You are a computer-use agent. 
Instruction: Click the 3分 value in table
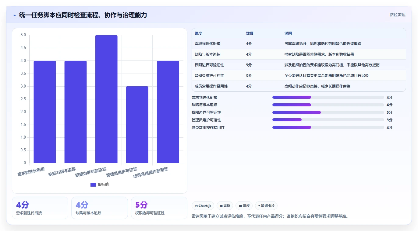point(249,76)
